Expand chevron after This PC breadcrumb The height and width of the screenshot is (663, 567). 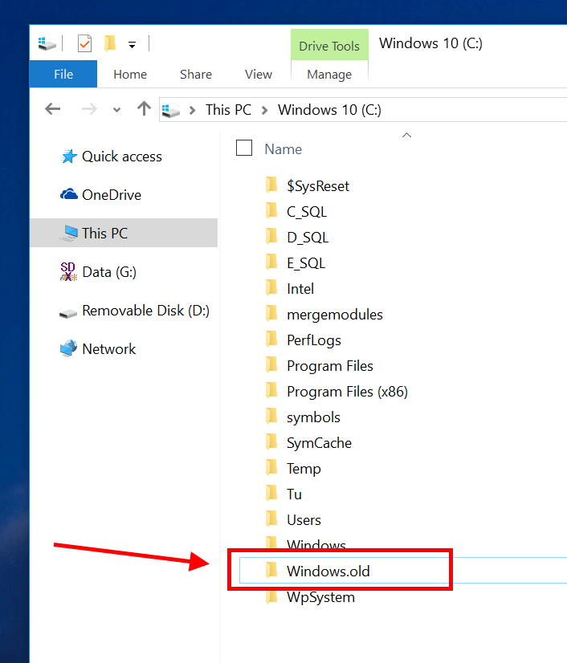[x=265, y=110]
